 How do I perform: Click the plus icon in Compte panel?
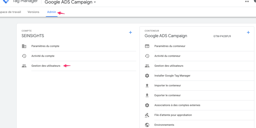pyautogui.click(x=130, y=33)
